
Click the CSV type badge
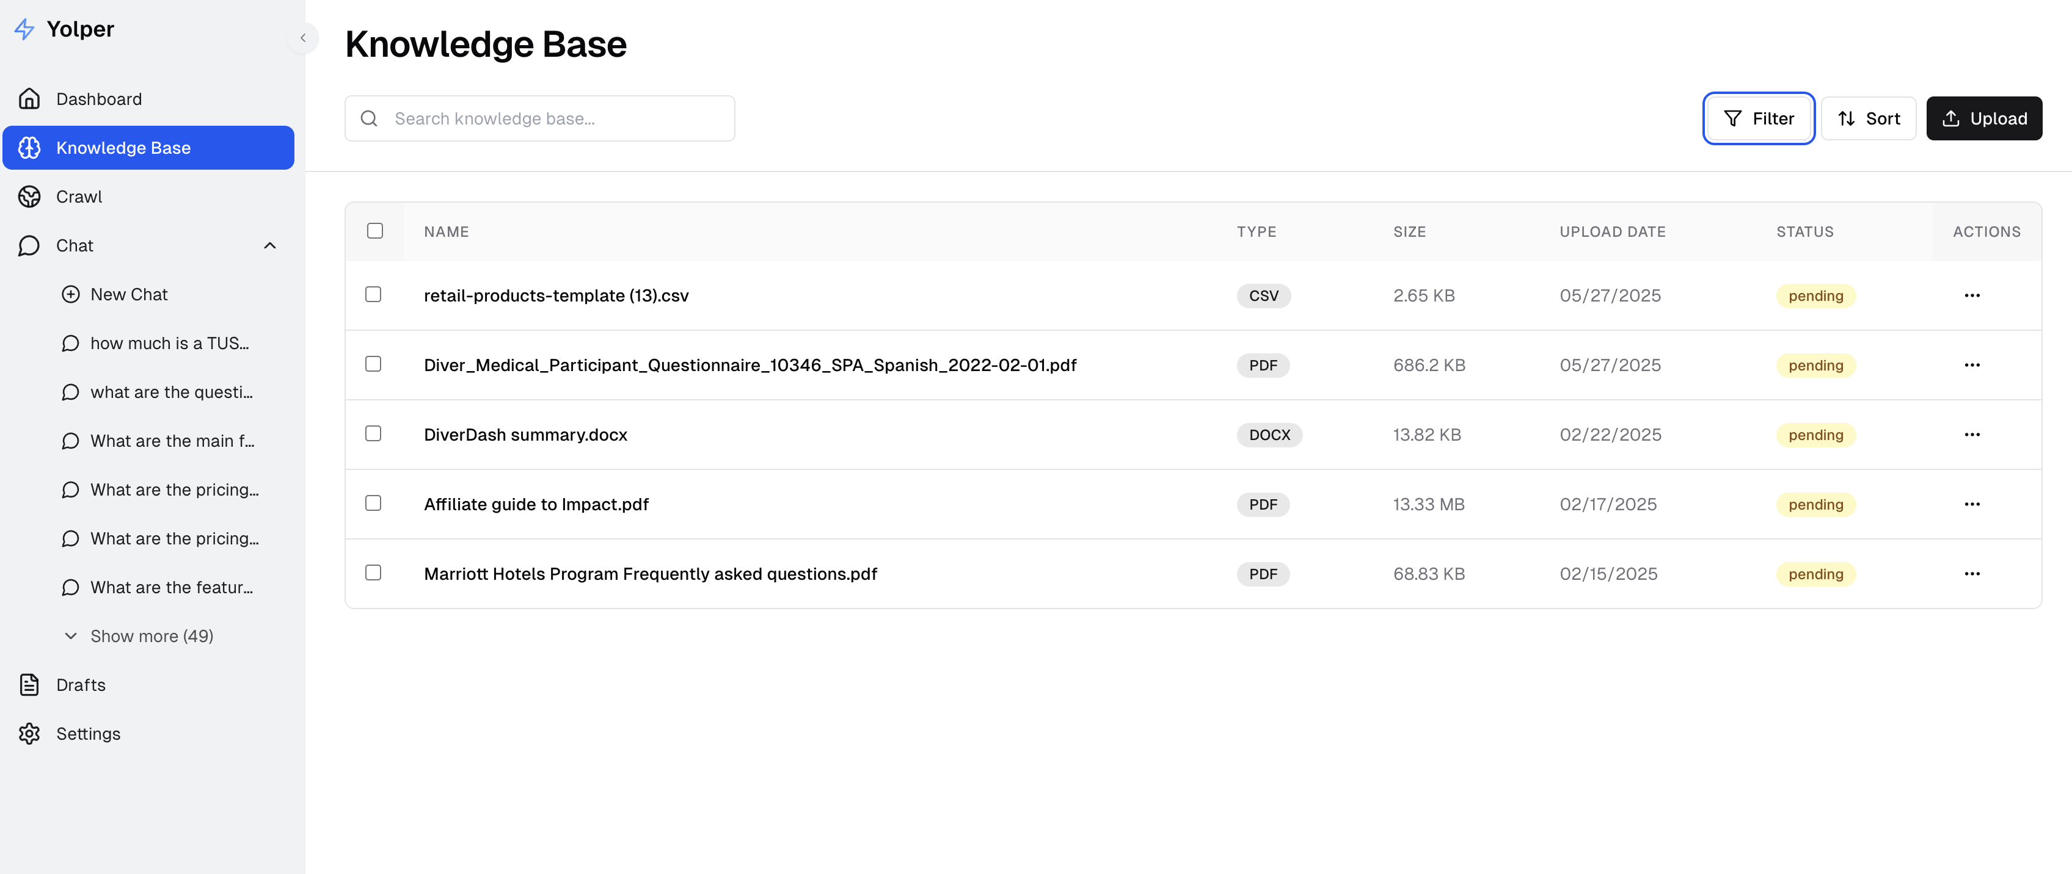coord(1263,295)
